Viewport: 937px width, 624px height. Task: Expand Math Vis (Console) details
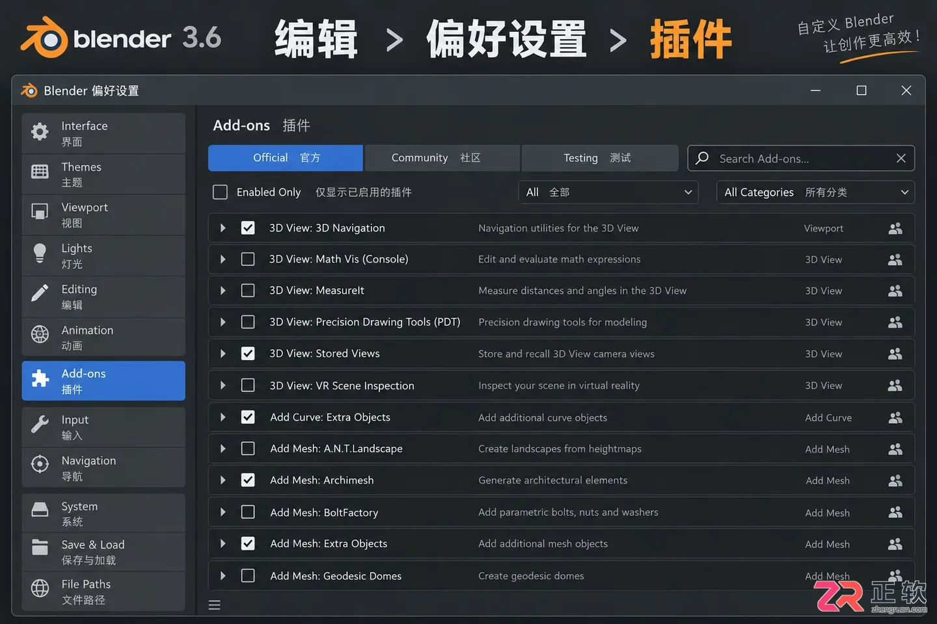[223, 259]
